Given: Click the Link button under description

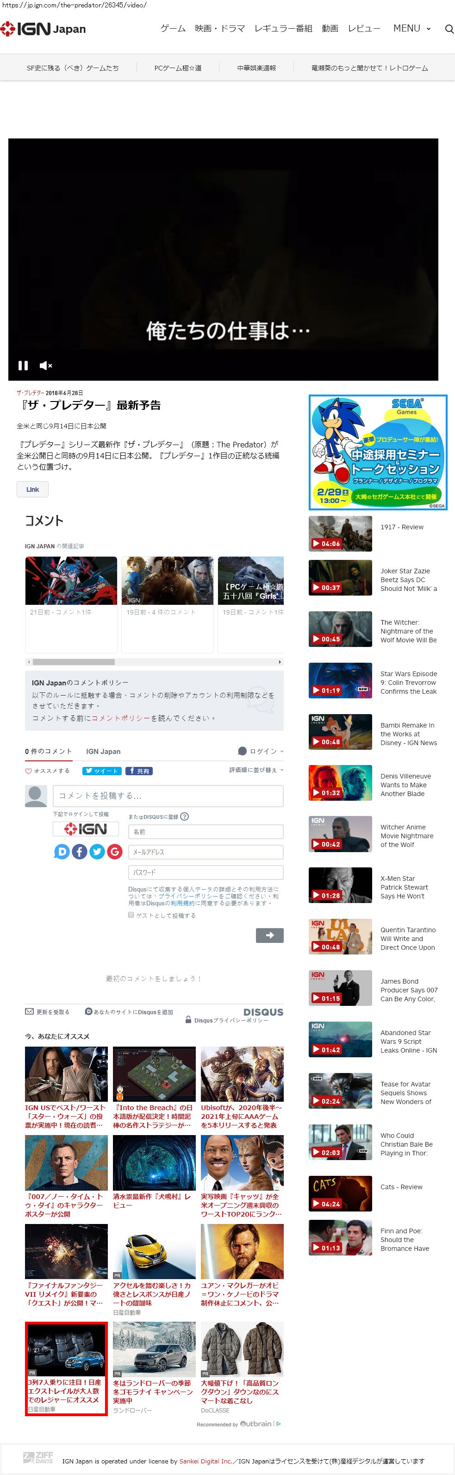Looking at the screenshot, I should (x=32, y=489).
